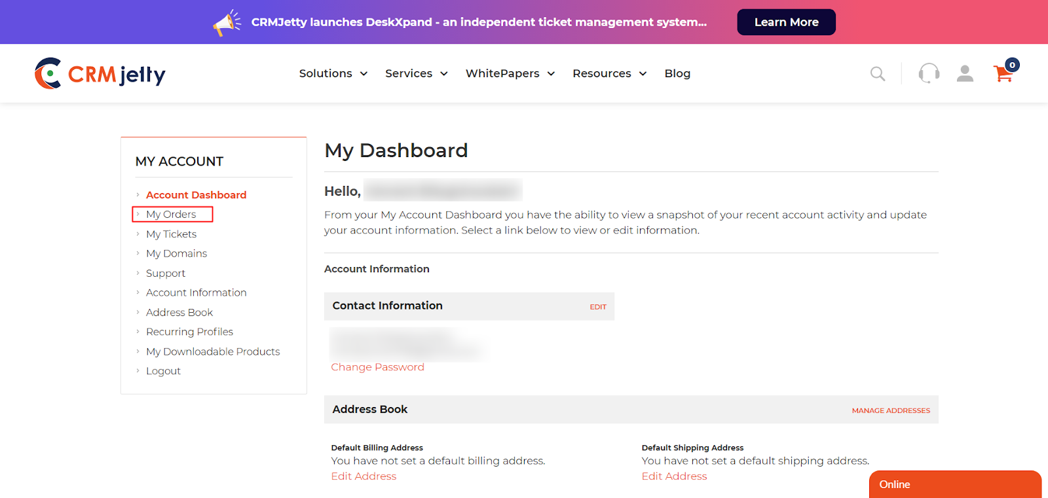Click the Learn More button
This screenshot has width=1048, height=498.
click(x=786, y=22)
